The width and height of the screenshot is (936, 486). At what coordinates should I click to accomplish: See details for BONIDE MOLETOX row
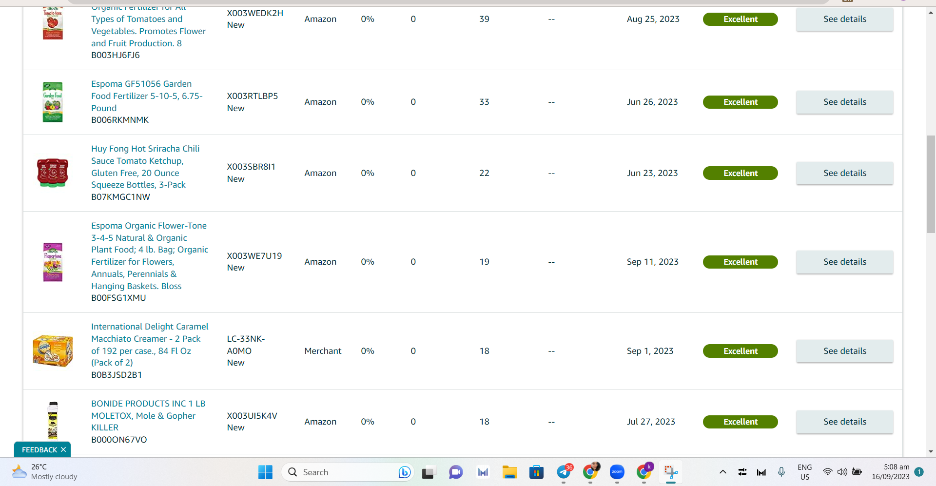point(845,422)
